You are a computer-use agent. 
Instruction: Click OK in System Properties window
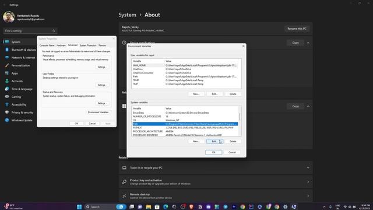point(76,124)
